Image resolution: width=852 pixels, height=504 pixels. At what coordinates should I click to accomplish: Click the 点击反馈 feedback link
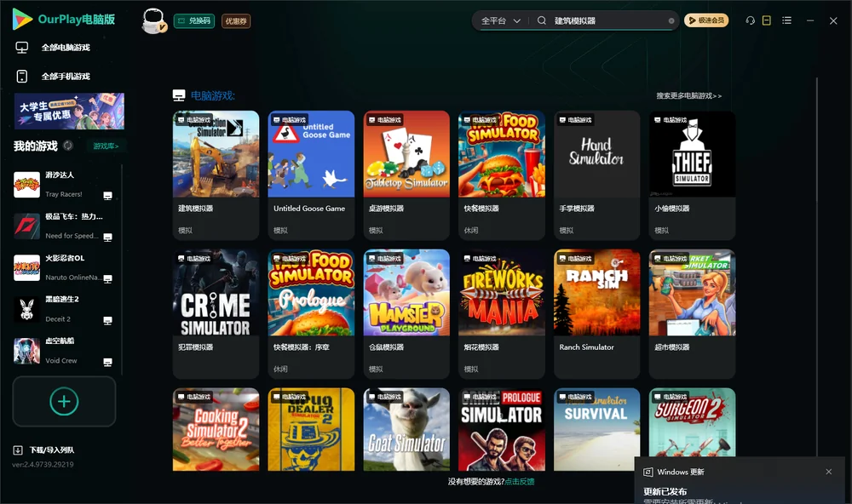click(x=520, y=481)
